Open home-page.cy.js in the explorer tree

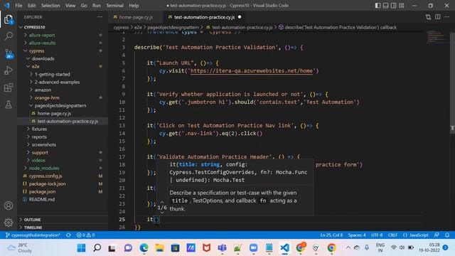point(63,113)
